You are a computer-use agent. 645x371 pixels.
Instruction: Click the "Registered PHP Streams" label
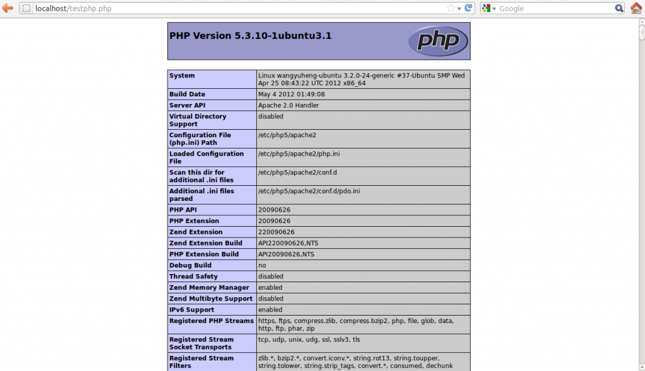(x=212, y=321)
